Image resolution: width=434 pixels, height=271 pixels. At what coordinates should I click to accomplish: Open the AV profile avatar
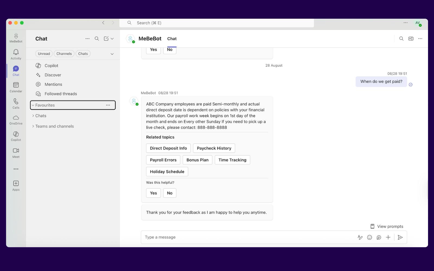pos(418,23)
